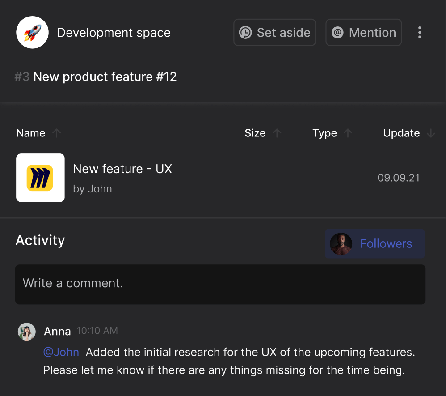Toggle the Update column sort arrow

(431, 133)
